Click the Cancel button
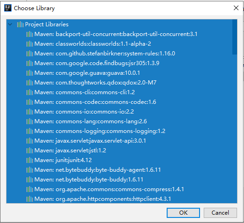 tap(220, 212)
